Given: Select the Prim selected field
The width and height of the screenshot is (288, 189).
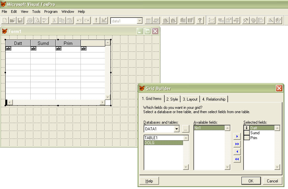Looking at the screenshot, I should click(x=262, y=138).
